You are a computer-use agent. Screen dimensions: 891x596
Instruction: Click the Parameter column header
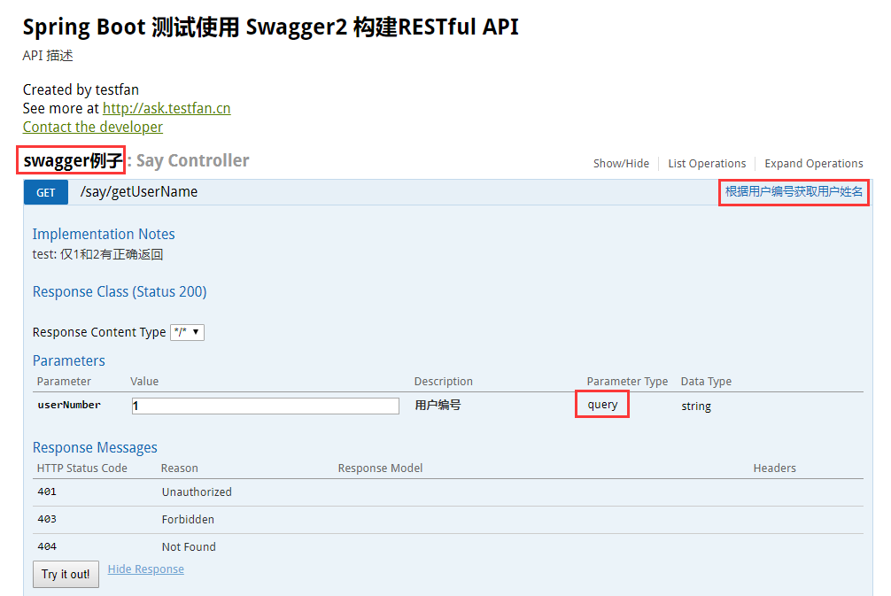coord(64,381)
